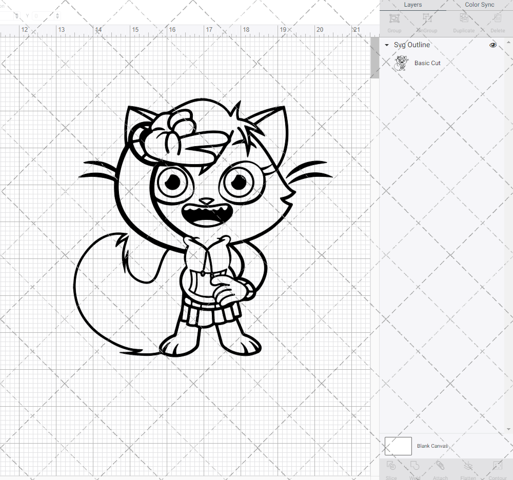Stay on the Layers tab
Viewport: 513px width, 480px height.
pyautogui.click(x=412, y=5)
